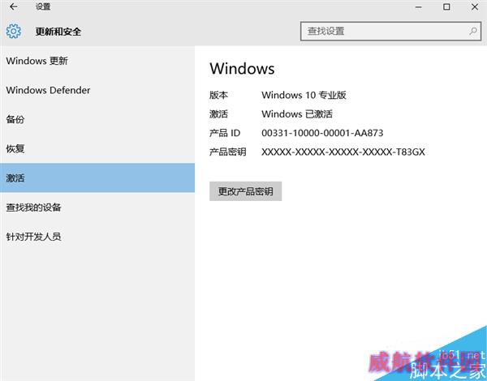The height and width of the screenshot is (381, 487).
Task: Maximize the settings window
Action: coord(446,6)
